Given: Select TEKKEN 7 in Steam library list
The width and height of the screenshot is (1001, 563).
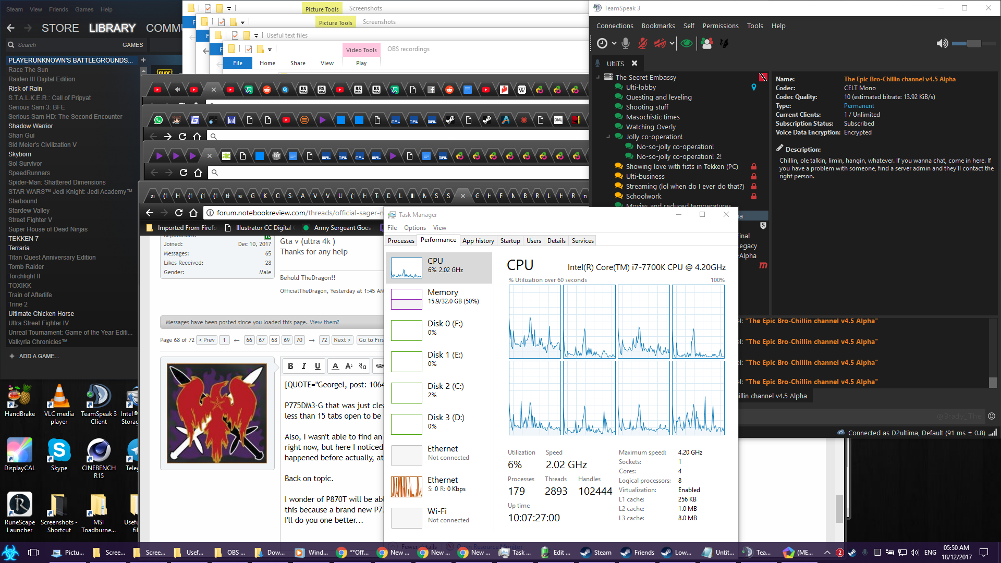Looking at the screenshot, I should click(23, 239).
